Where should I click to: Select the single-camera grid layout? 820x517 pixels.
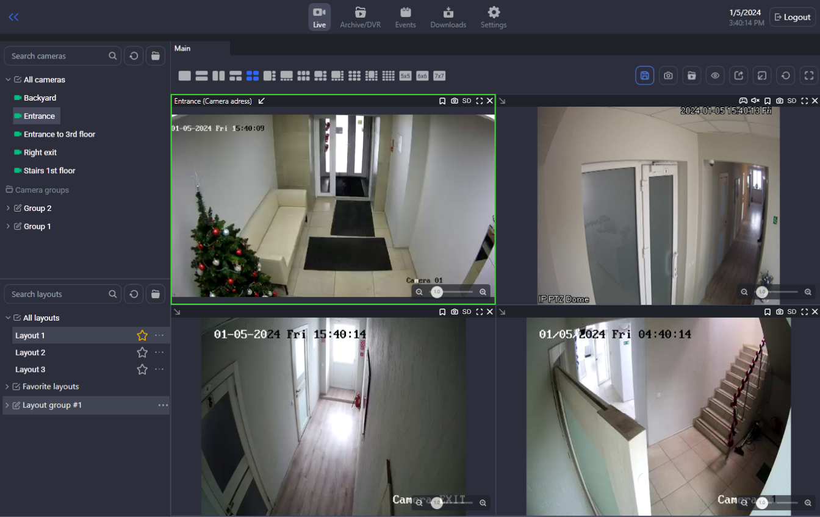click(185, 76)
